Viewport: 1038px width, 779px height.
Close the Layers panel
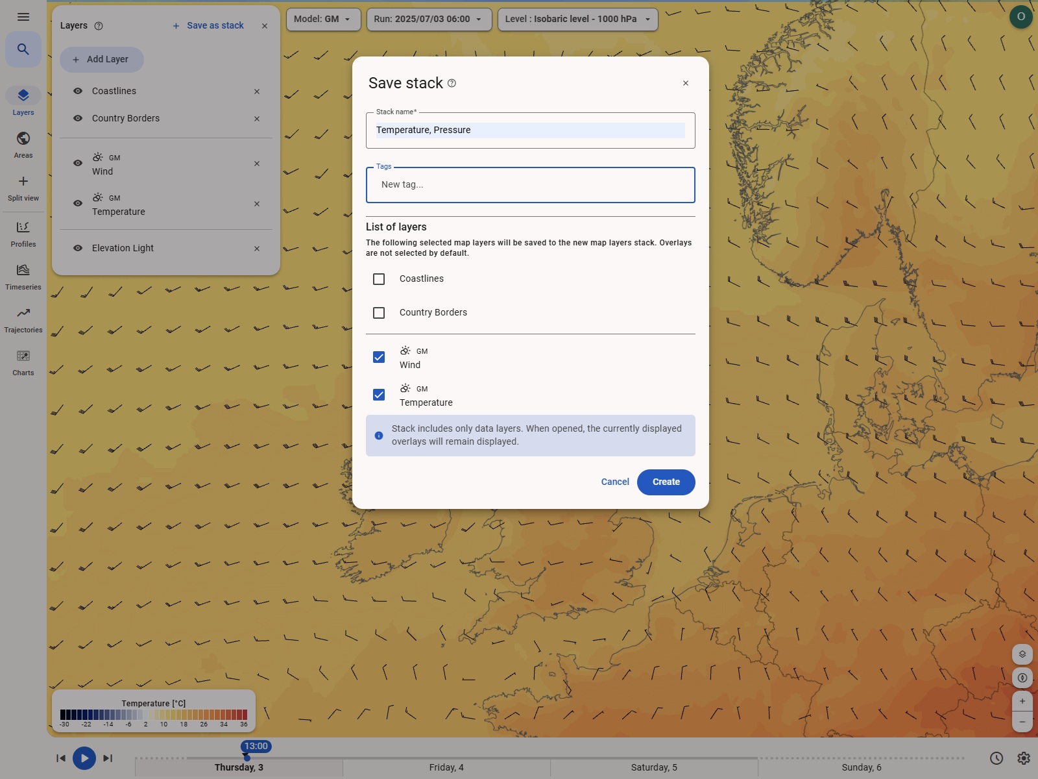265,26
